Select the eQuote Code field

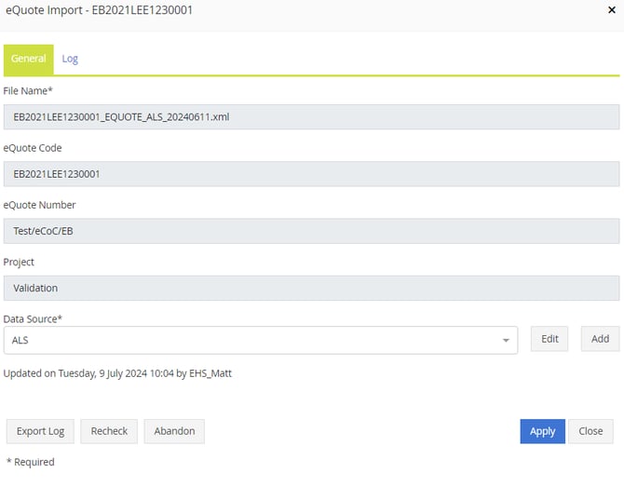point(311,174)
